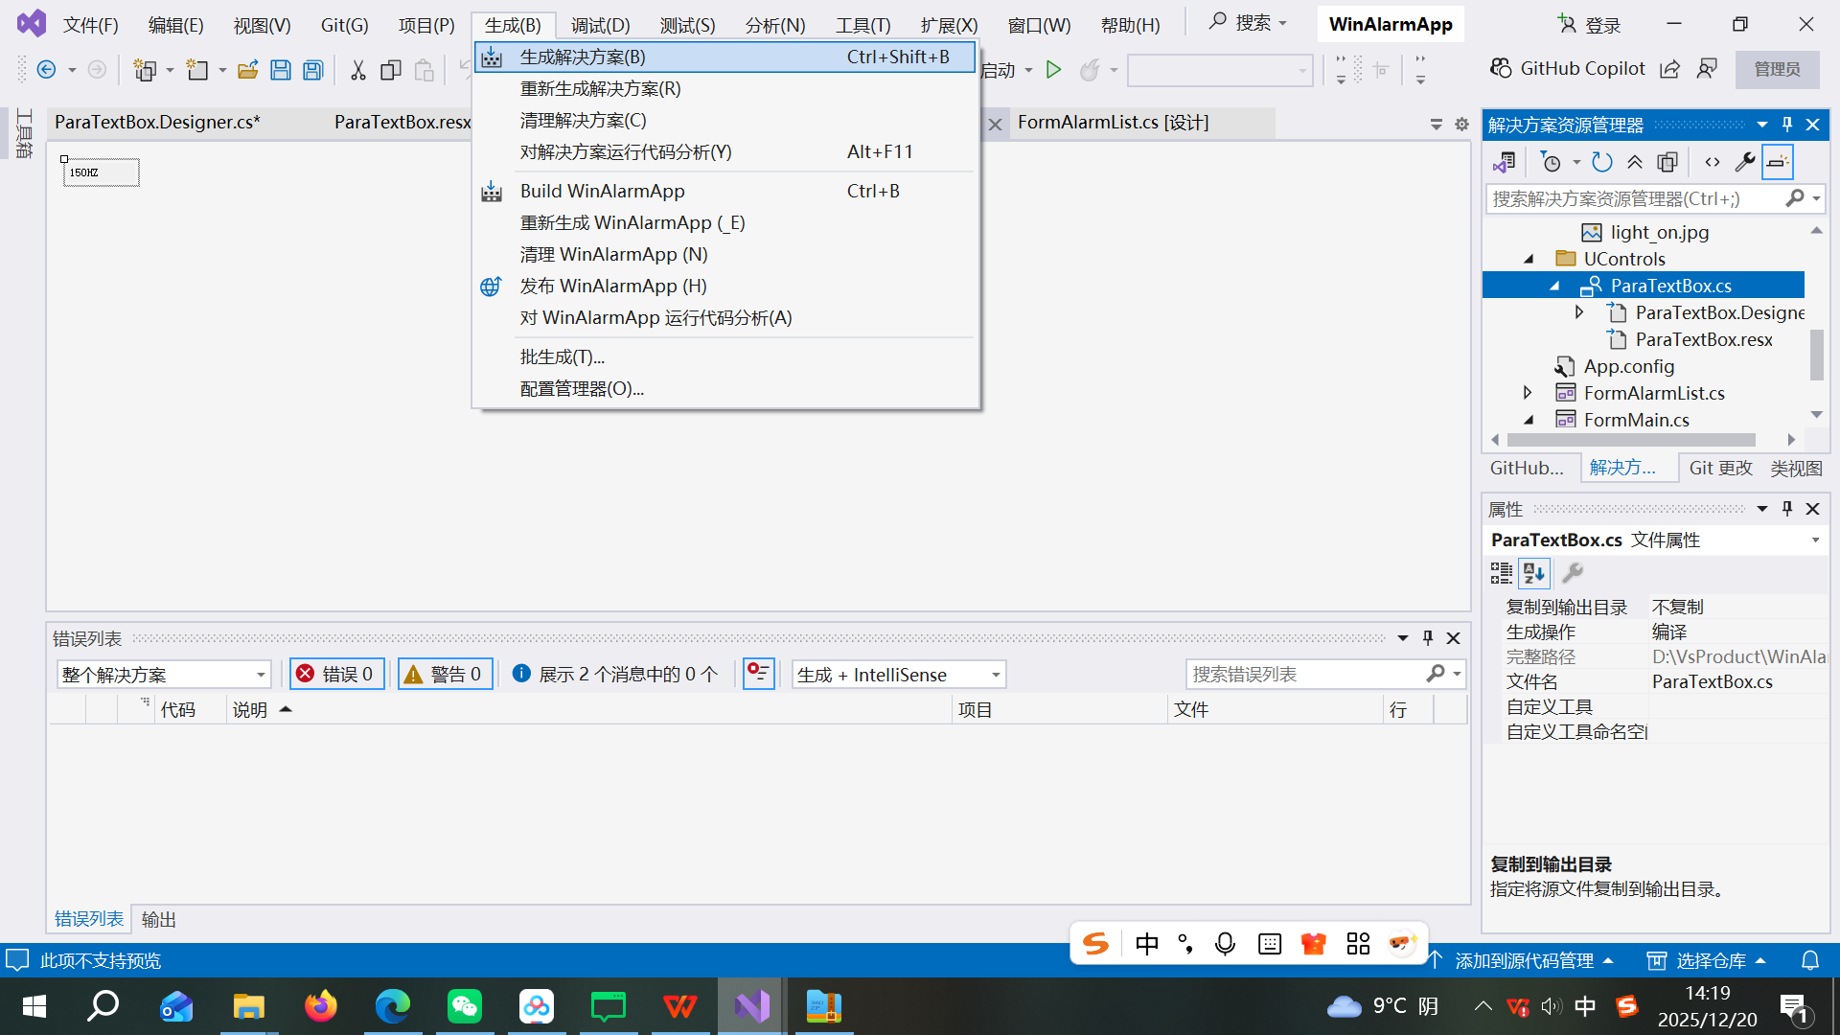The width and height of the screenshot is (1840, 1035).
Task: Click the Solution Explorer horizontal scrollbar
Action: coord(1631,440)
